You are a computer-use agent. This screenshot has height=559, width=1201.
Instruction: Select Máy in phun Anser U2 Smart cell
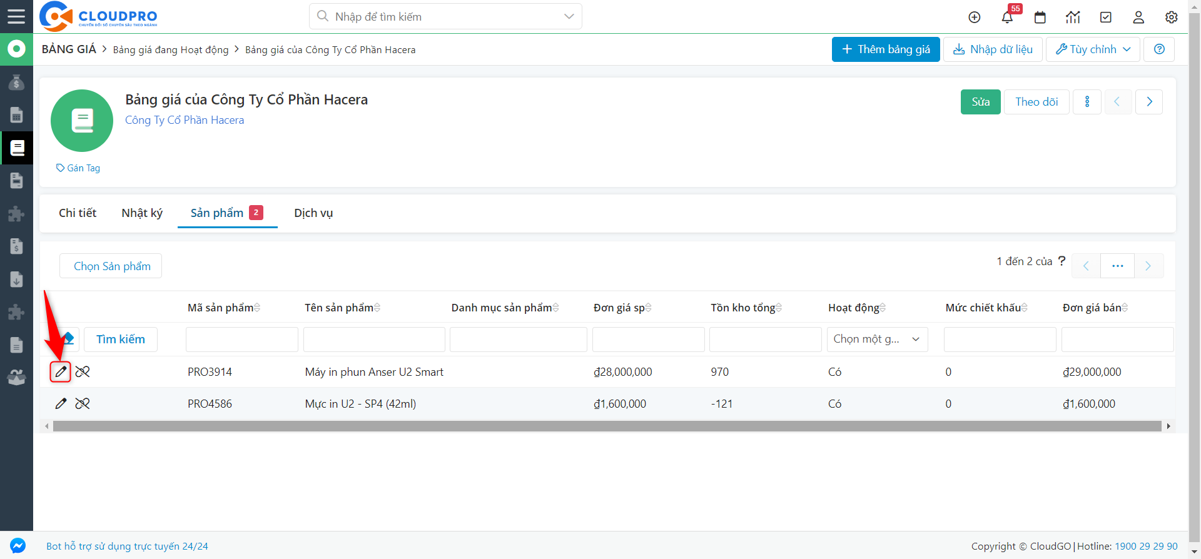pyautogui.click(x=374, y=372)
